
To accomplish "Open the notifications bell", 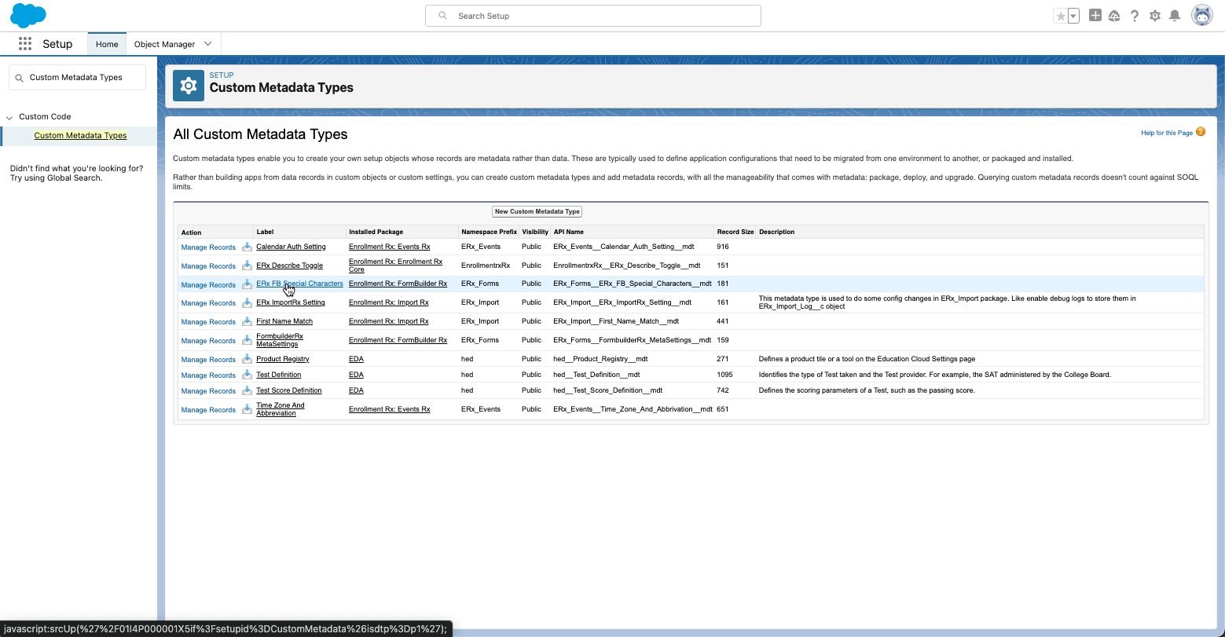I will click(x=1175, y=16).
